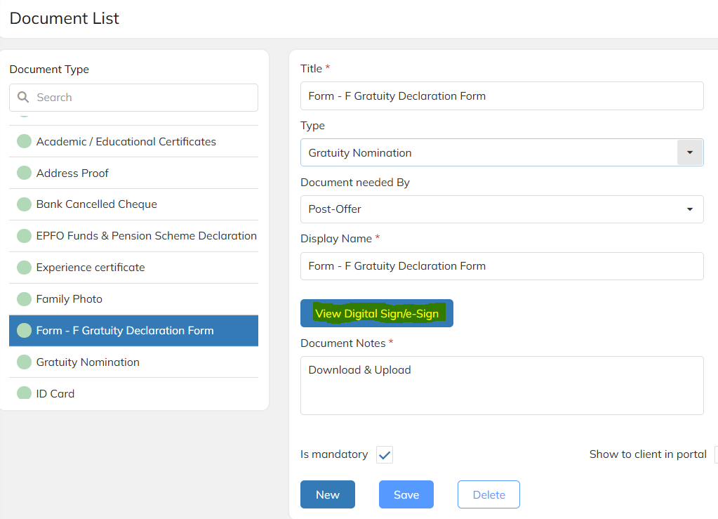
Task: Click the New button
Action: pyautogui.click(x=327, y=494)
